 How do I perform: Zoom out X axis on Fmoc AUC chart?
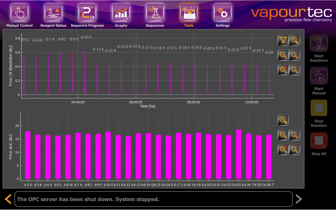click(295, 149)
